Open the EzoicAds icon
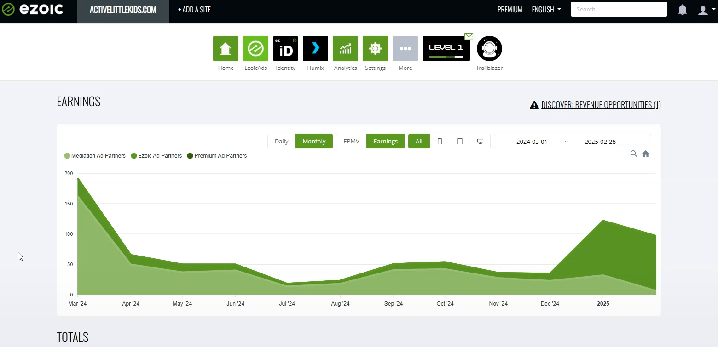Image resolution: width=718 pixels, height=347 pixels. pyautogui.click(x=255, y=48)
